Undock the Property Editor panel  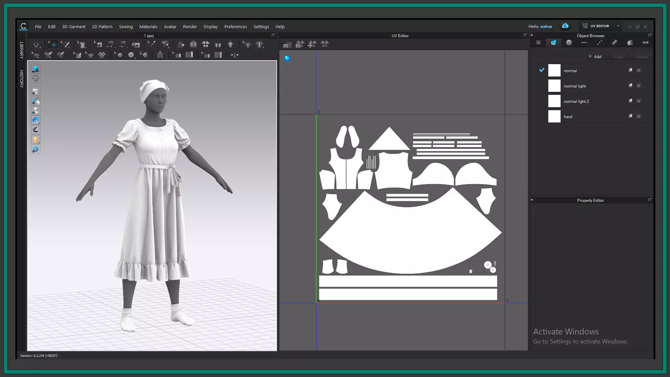[x=650, y=200]
